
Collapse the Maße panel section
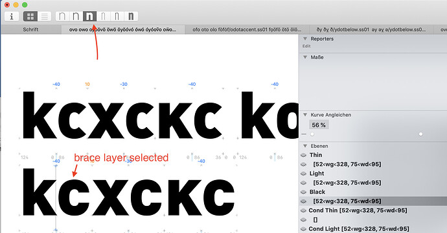coord(305,57)
